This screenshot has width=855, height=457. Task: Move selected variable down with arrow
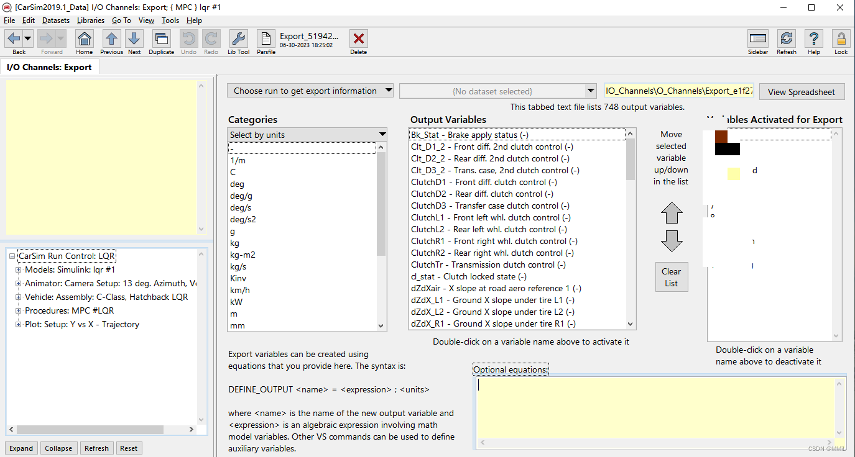(672, 240)
